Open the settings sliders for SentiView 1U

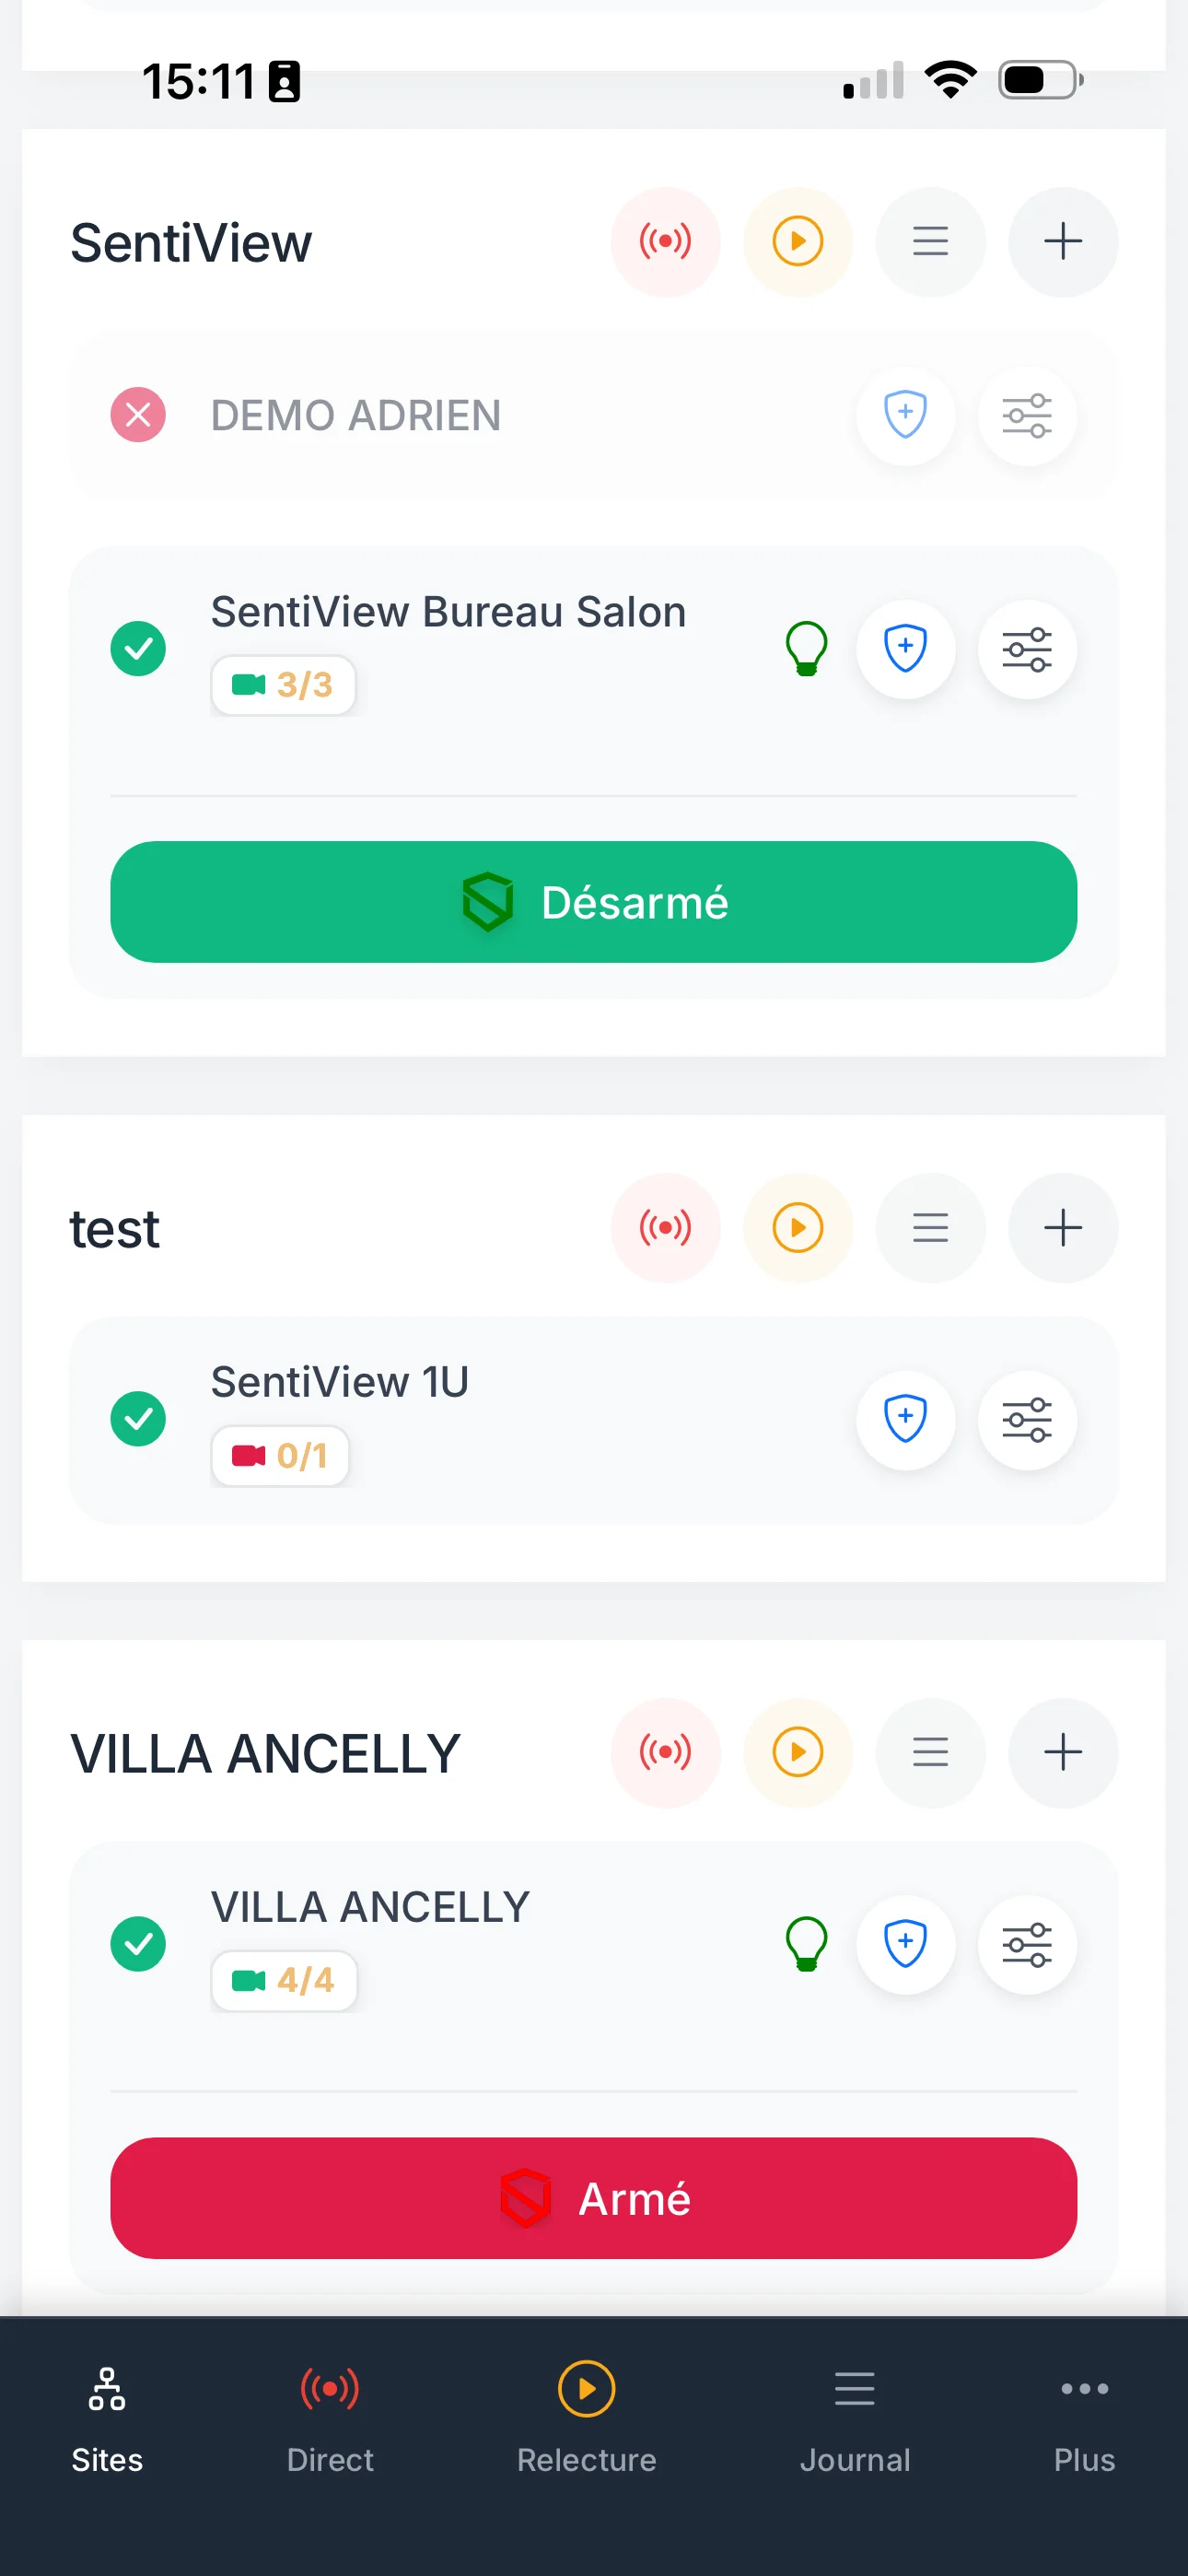[x=1027, y=1419]
